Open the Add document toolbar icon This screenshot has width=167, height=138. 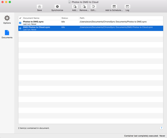point(75,7)
